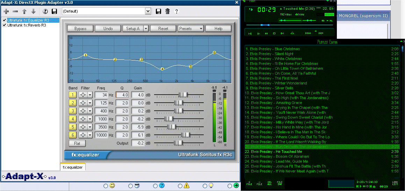Click the sunglasses face icon at bottom

coord(137,185)
